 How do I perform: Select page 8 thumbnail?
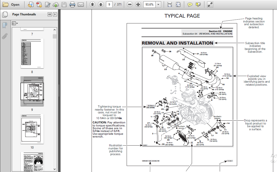tap(32, 53)
